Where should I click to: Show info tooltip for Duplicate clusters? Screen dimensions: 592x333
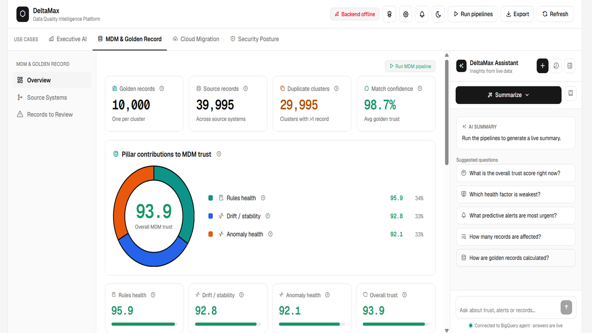336,89
